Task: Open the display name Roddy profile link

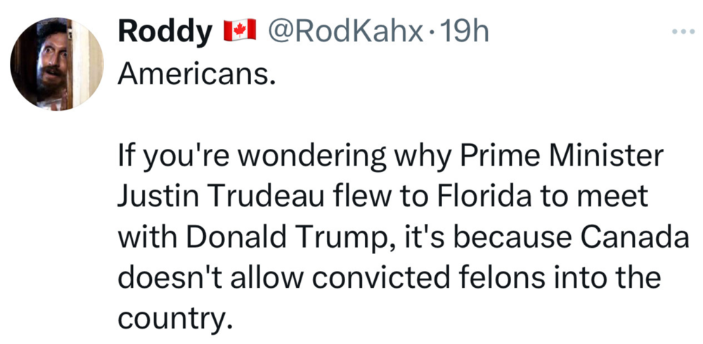Action: (x=165, y=32)
